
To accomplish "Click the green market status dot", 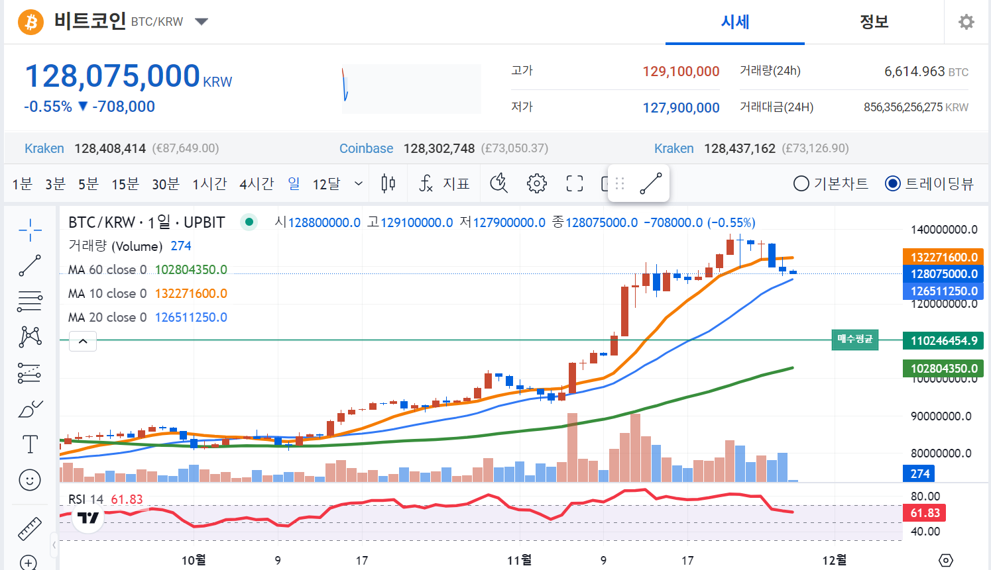I will 249,222.
